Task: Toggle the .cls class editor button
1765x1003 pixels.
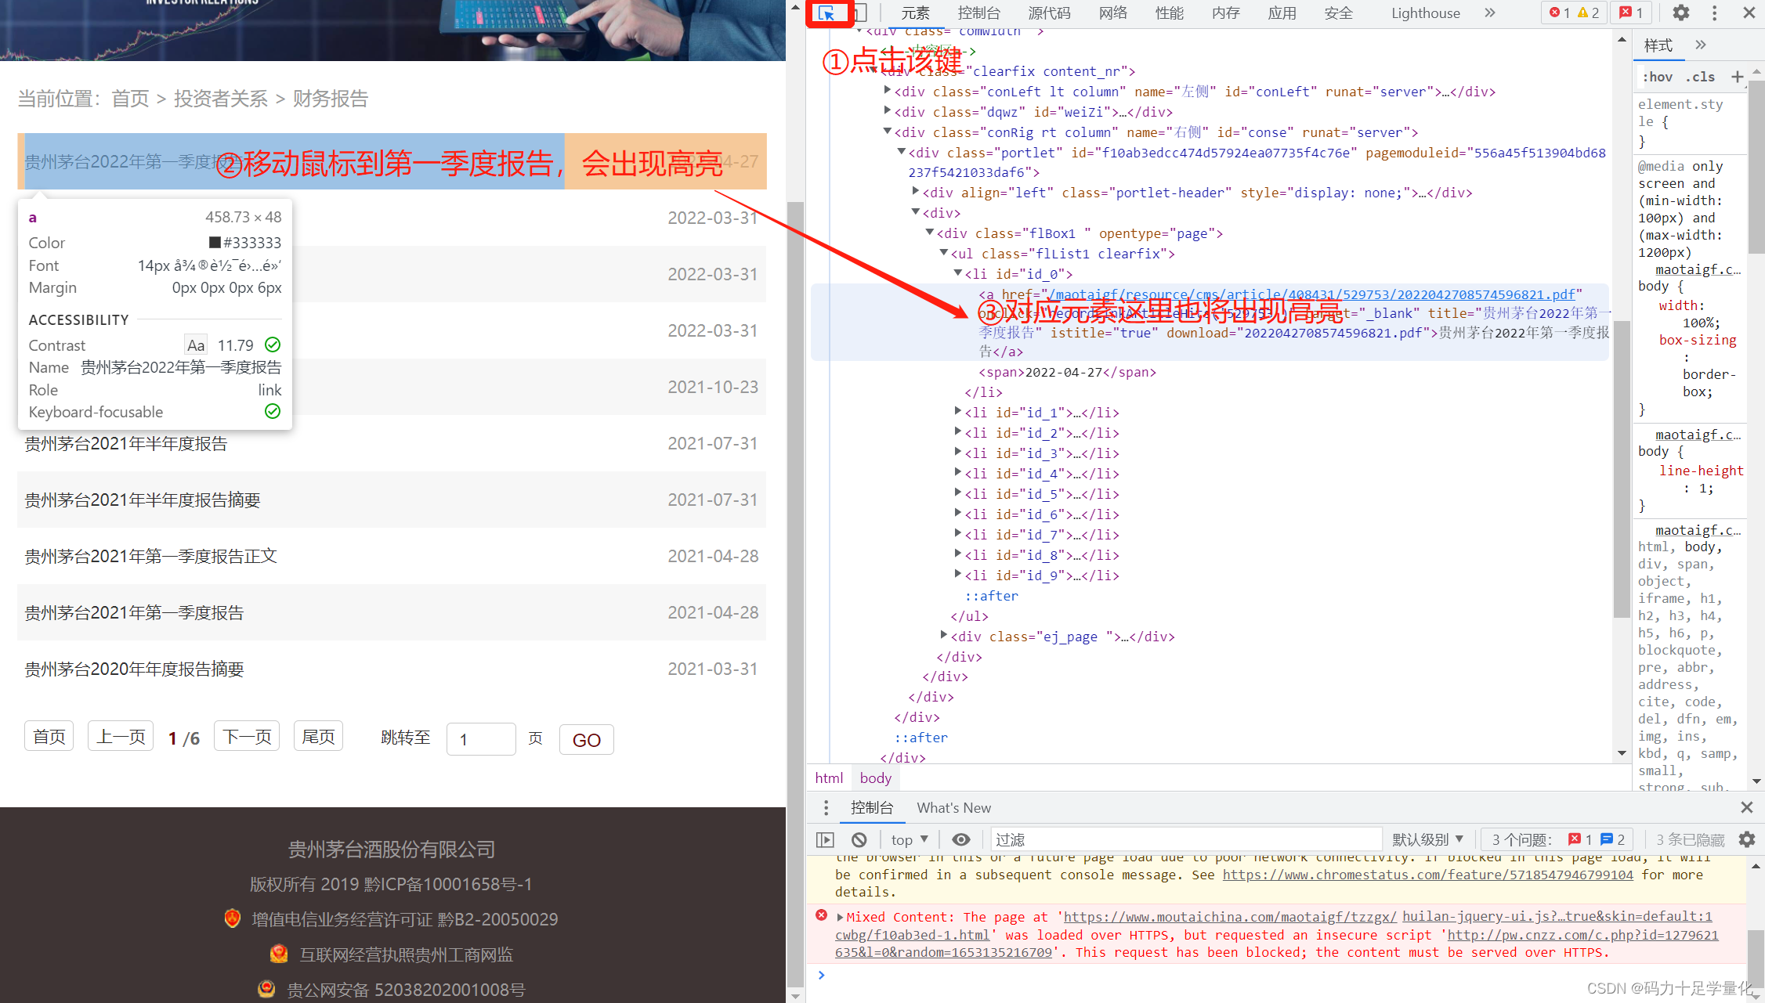Action: coord(1700,77)
